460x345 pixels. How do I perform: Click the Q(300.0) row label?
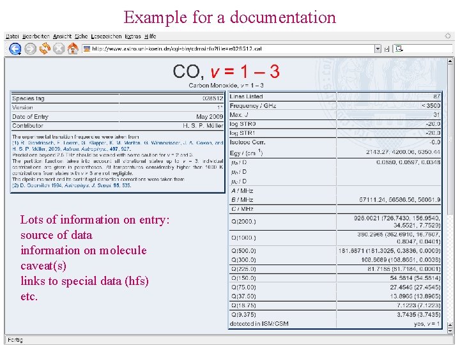point(243,260)
